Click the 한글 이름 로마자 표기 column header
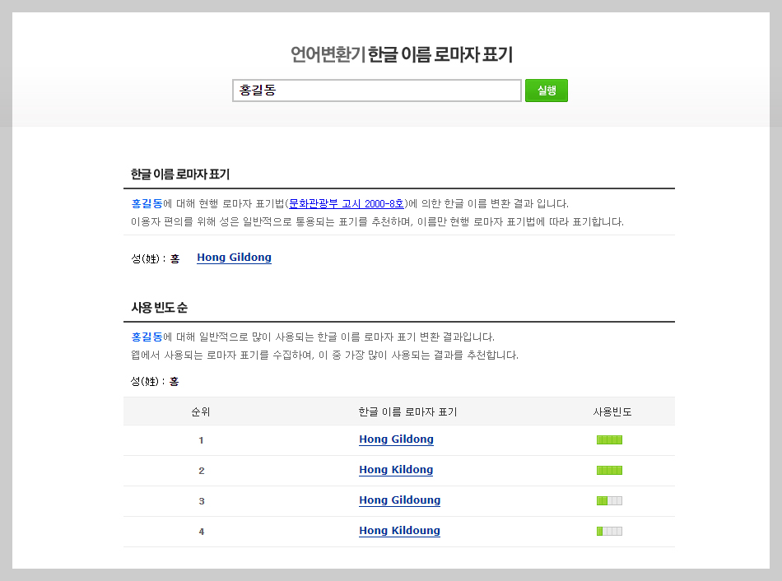The width and height of the screenshot is (782, 581). tap(407, 411)
